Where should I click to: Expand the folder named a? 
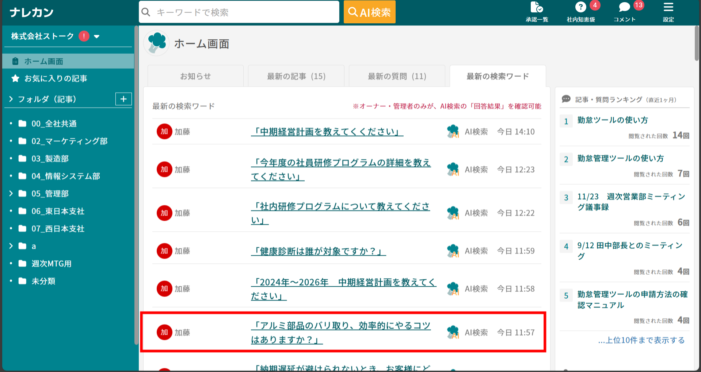(10, 246)
